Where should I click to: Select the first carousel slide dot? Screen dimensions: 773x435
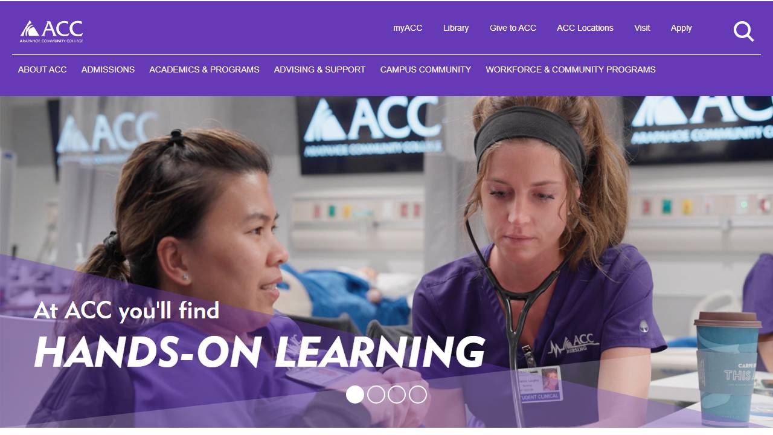(x=355, y=395)
